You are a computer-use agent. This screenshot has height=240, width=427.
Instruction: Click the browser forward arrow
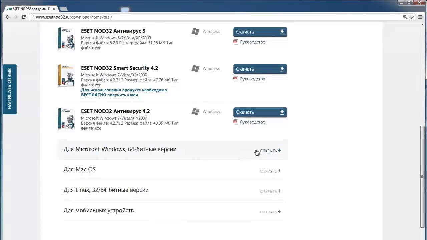15,17
